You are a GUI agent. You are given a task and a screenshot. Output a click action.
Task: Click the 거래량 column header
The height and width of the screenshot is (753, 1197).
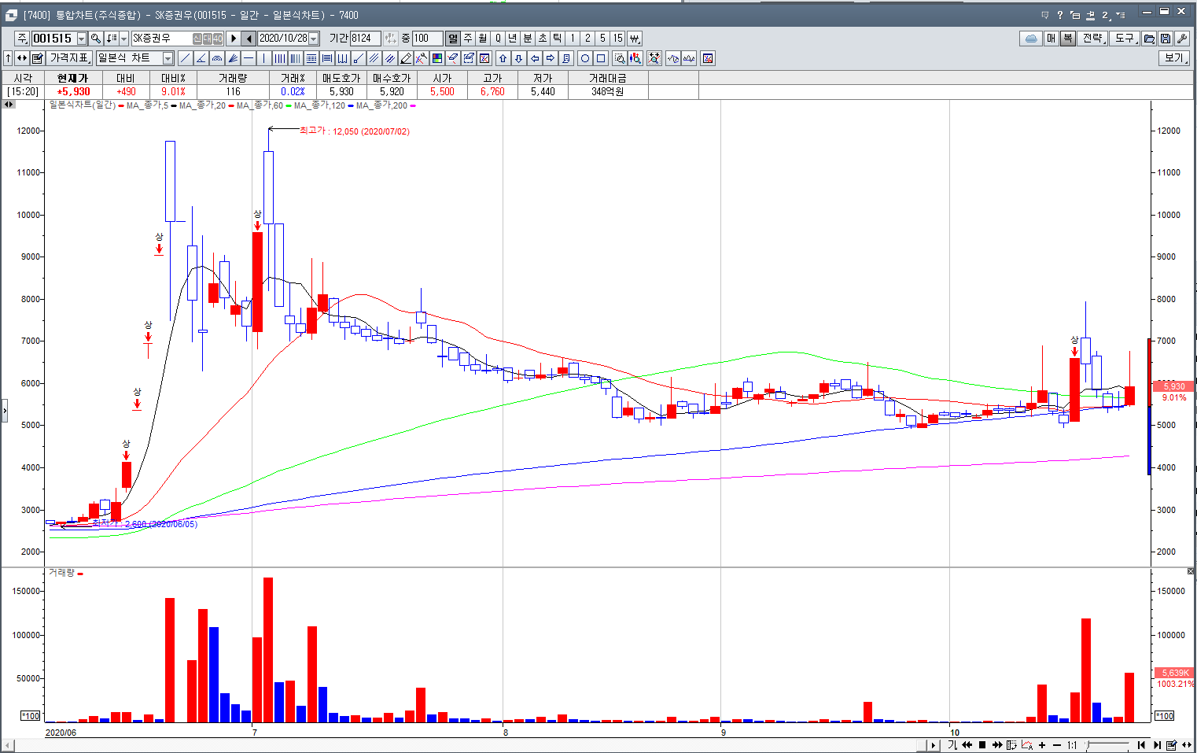pyautogui.click(x=233, y=78)
